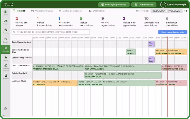
Task: Select Lucimara Alves row name
Action: tap(19, 81)
